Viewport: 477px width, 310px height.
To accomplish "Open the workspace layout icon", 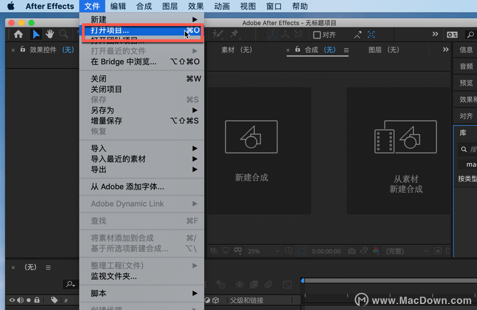I will (452, 35).
